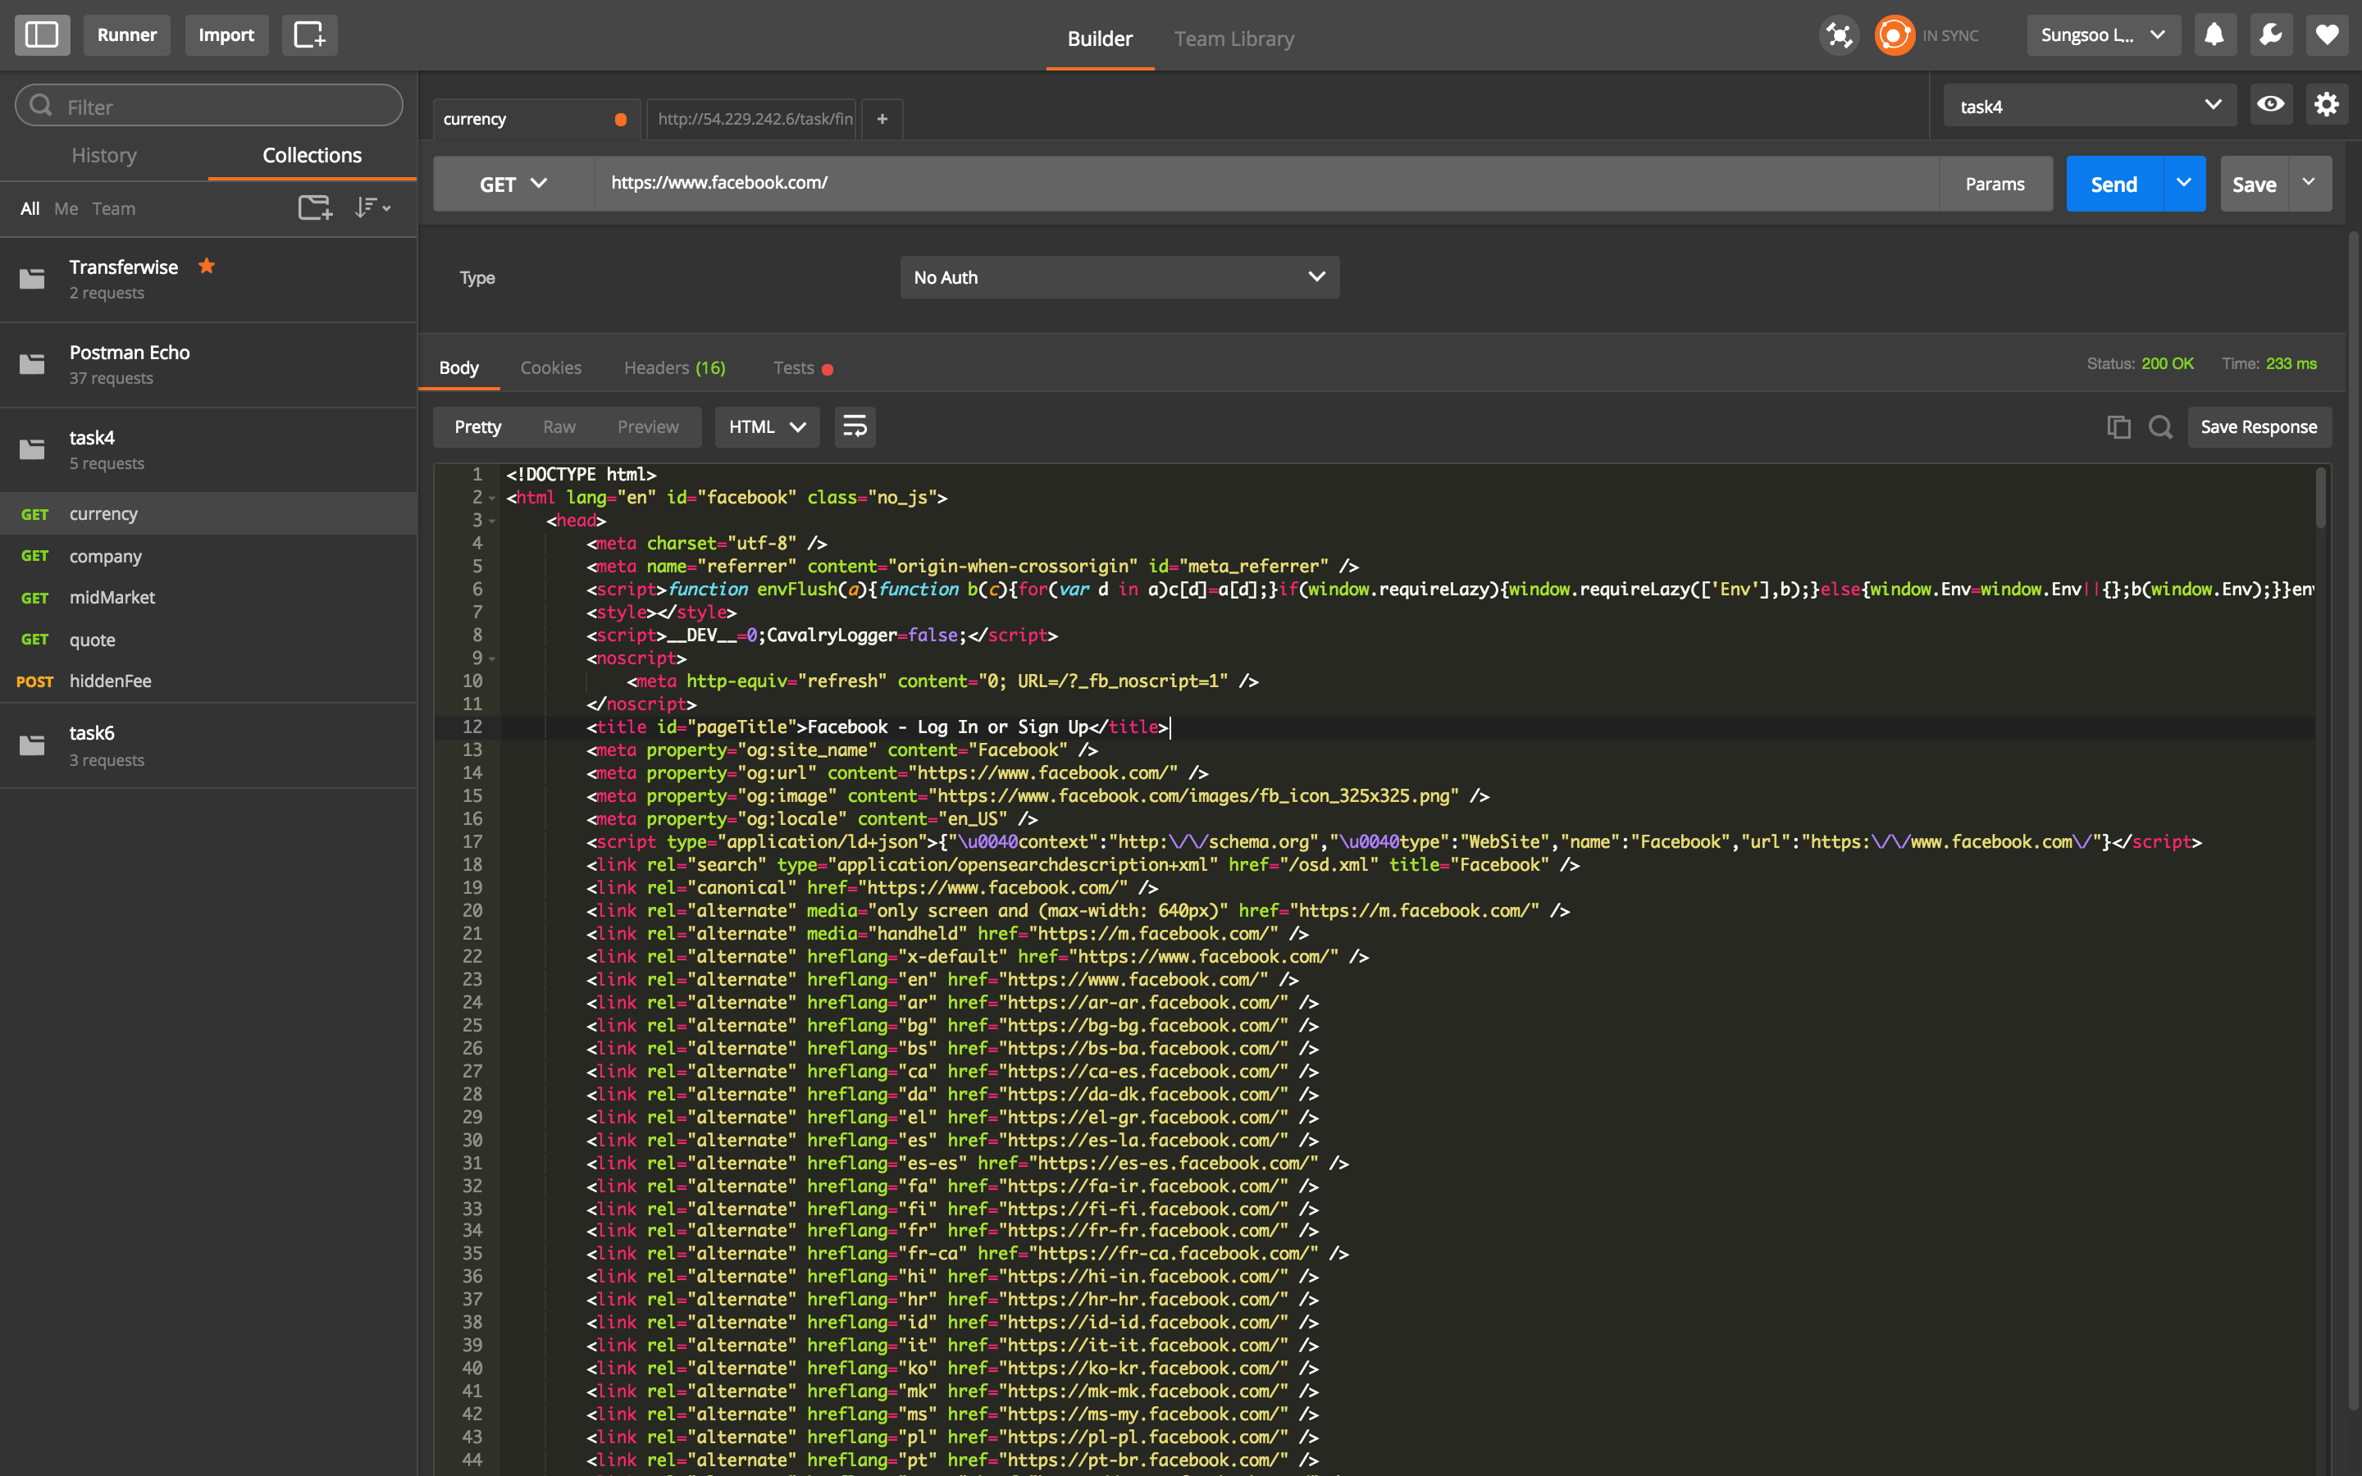Click the Filter search field

[x=209, y=106]
